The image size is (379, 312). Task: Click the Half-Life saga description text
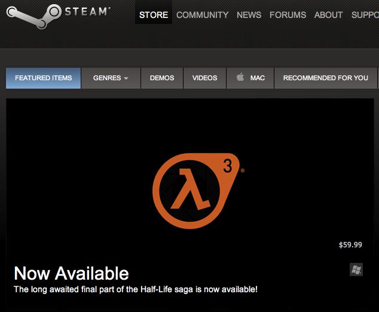coord(136,289)
